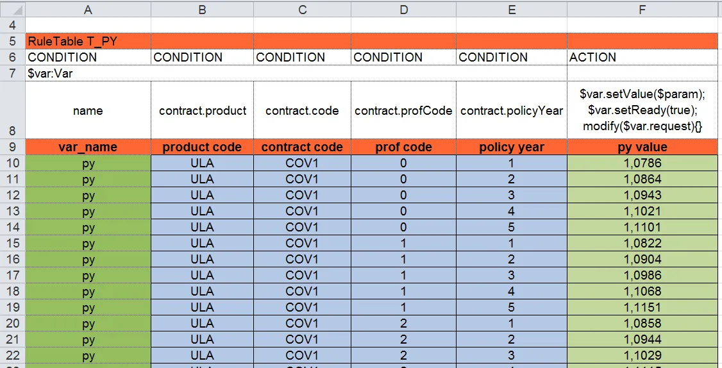Click the contract.profCode cell
This screenshot has height=368, width=722.
403,110
